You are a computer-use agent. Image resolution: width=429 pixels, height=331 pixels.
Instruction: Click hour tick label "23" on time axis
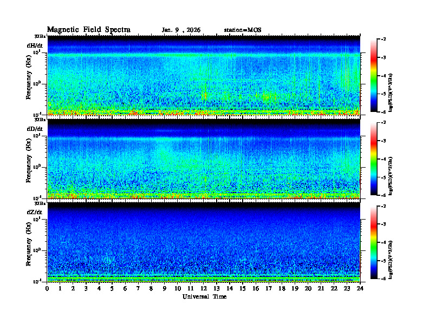click(347, 288)
